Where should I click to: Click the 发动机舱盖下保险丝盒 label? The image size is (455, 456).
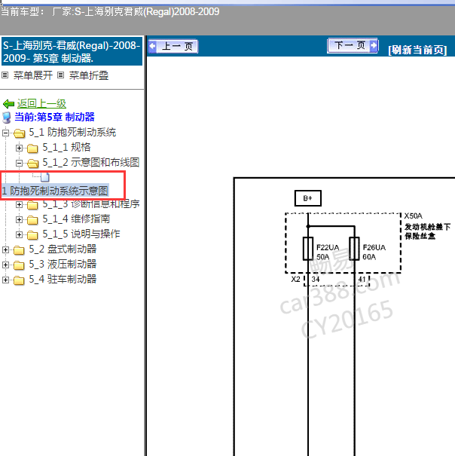[x=427, y=231]
